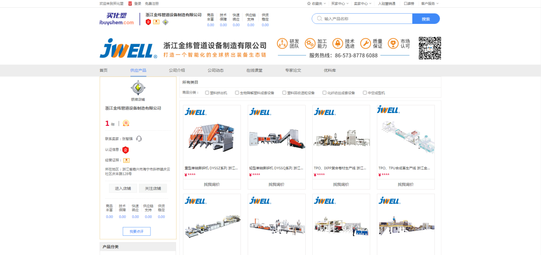Check the 塑料挤出机 category checkbox
541x255 pixels.
tap(207, 93)
